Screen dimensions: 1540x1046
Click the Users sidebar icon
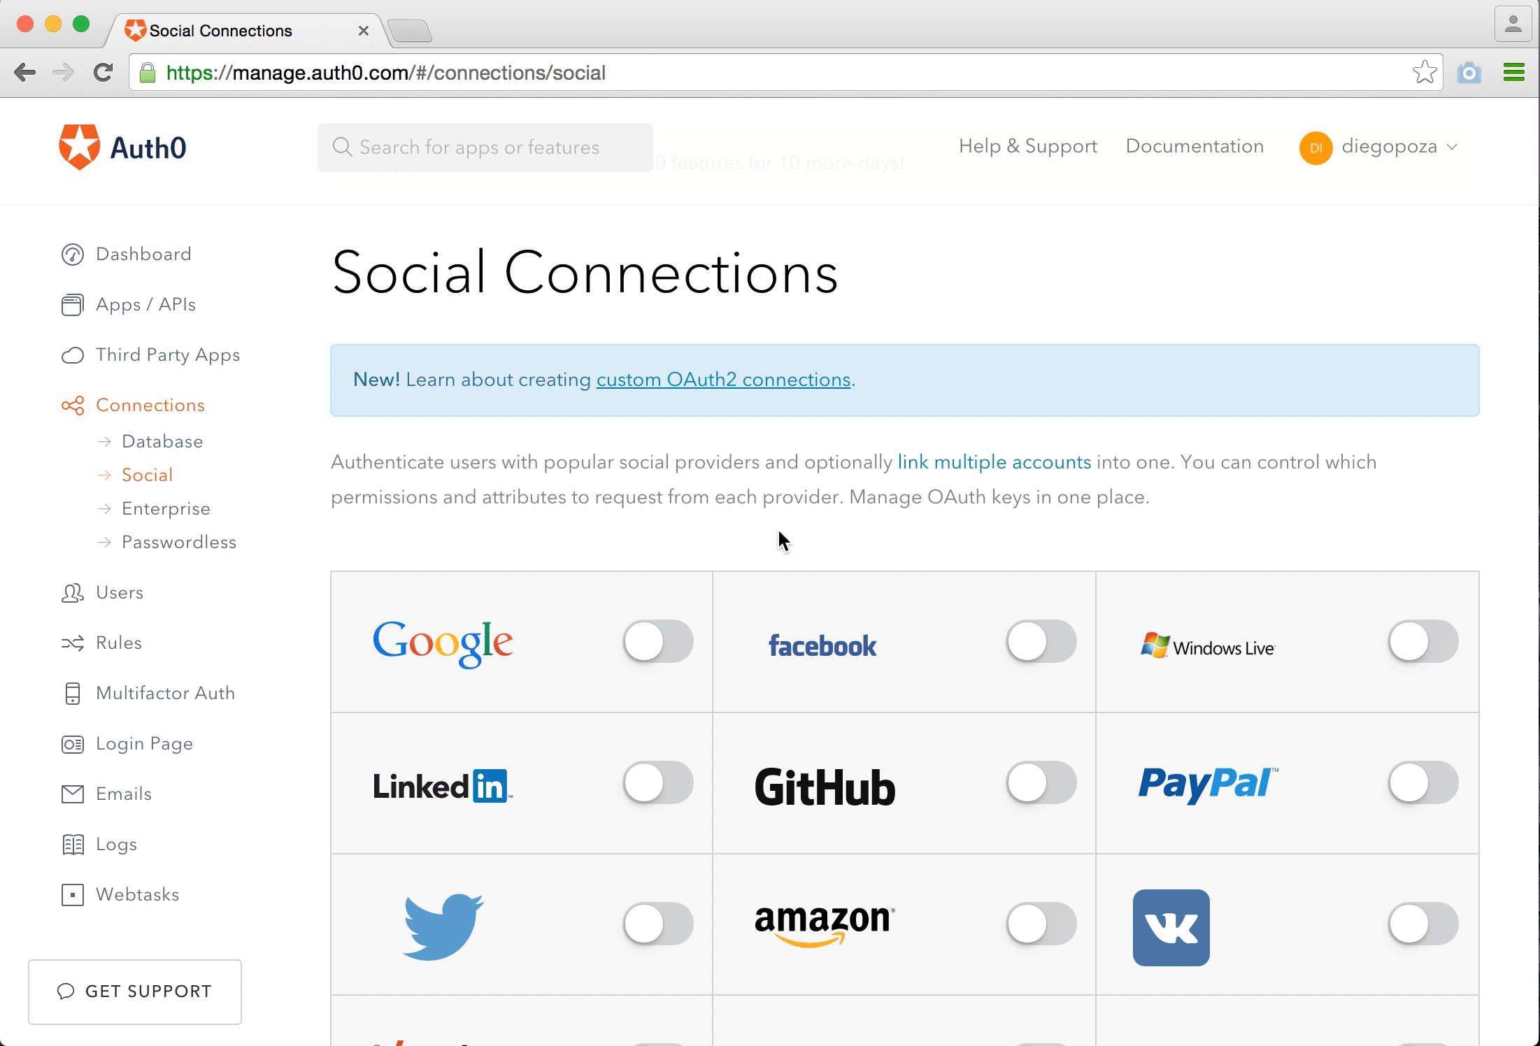pos(73,592)
